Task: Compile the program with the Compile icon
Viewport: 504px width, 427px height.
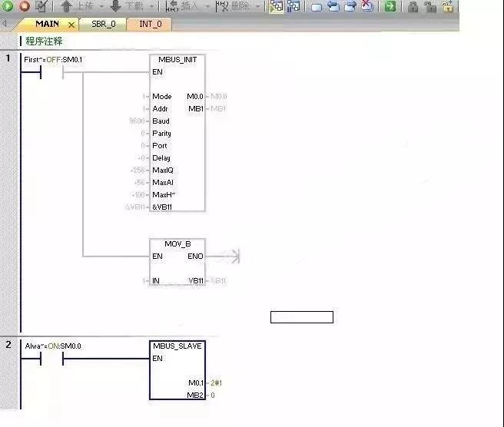Action: (x=41, y=6)
